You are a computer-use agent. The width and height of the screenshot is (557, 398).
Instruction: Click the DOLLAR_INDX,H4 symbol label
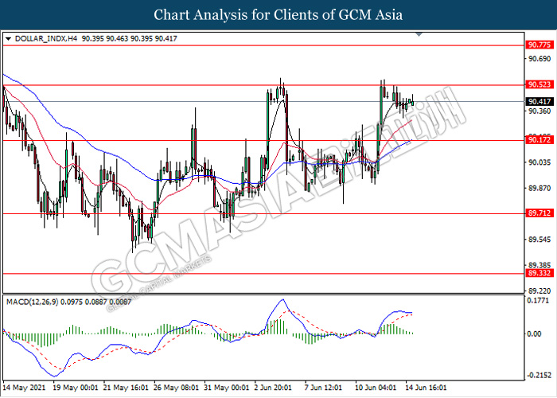tap(41, 38)
